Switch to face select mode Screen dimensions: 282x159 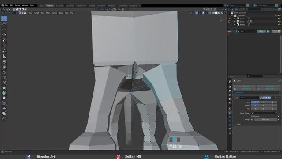[25, 13]
